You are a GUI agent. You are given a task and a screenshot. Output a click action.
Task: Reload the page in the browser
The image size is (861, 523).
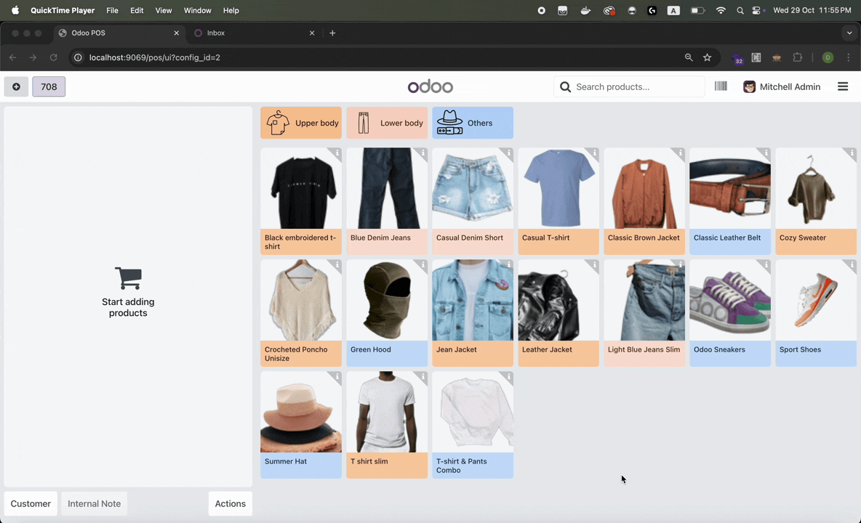tap(53, 57)
